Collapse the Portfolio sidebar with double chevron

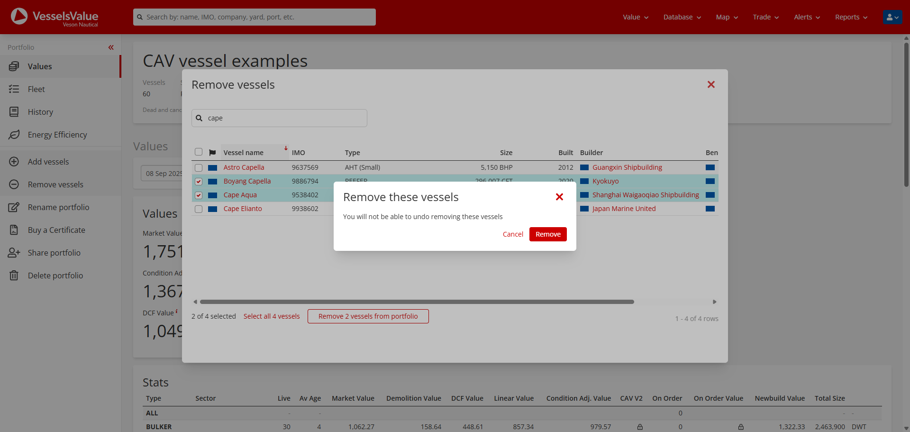[x=111, y=47]
